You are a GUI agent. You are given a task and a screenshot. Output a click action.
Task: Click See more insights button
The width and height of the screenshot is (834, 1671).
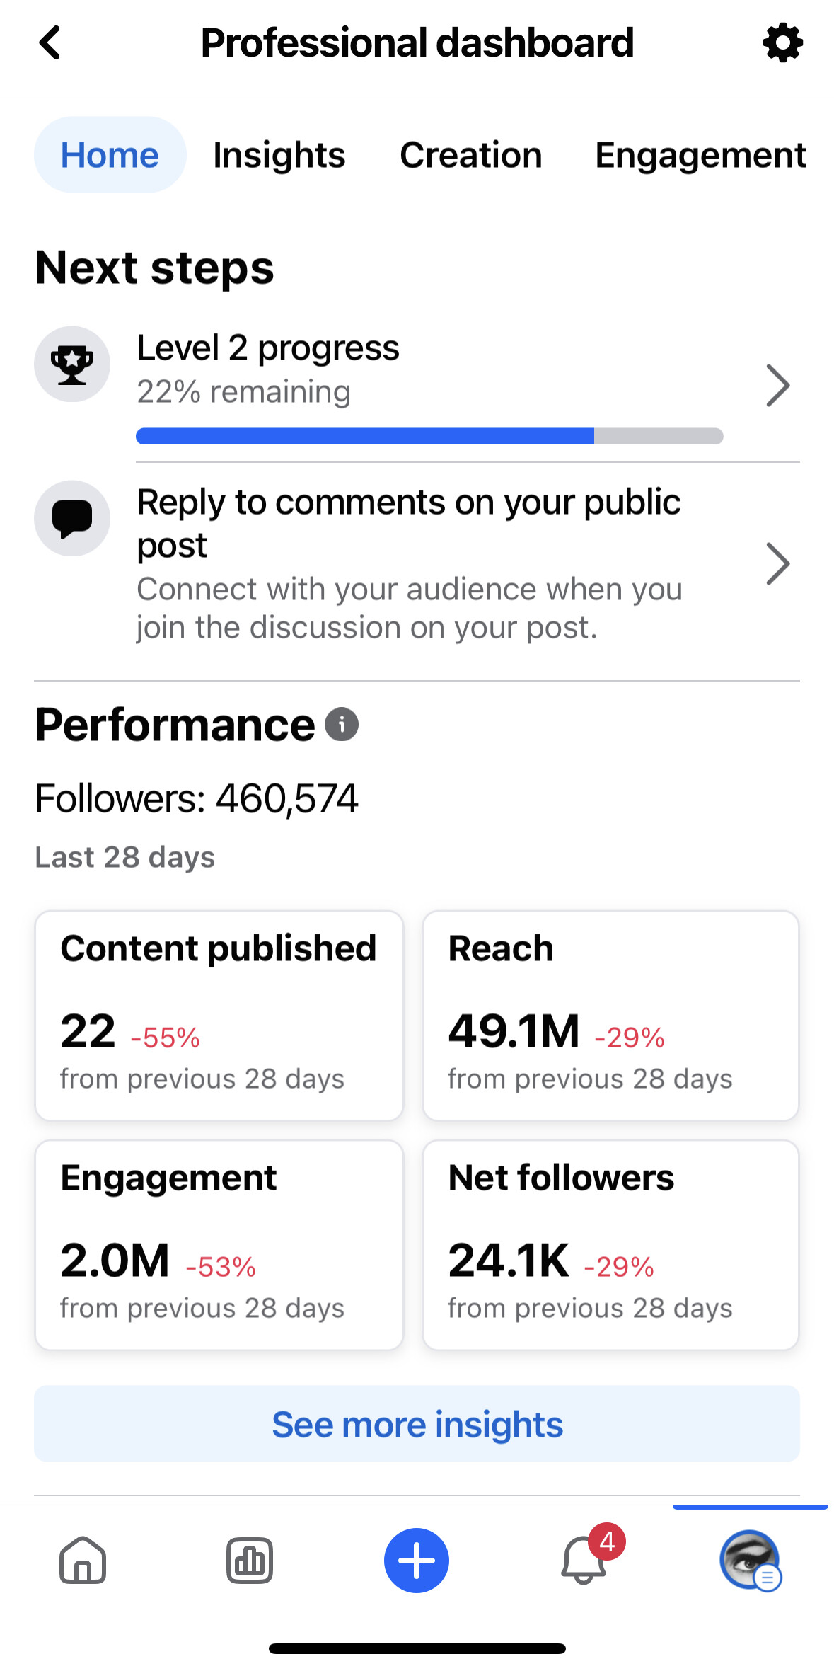417,1423
